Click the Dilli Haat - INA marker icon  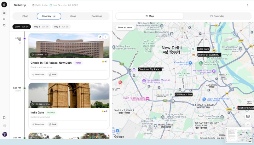[171, 94]
